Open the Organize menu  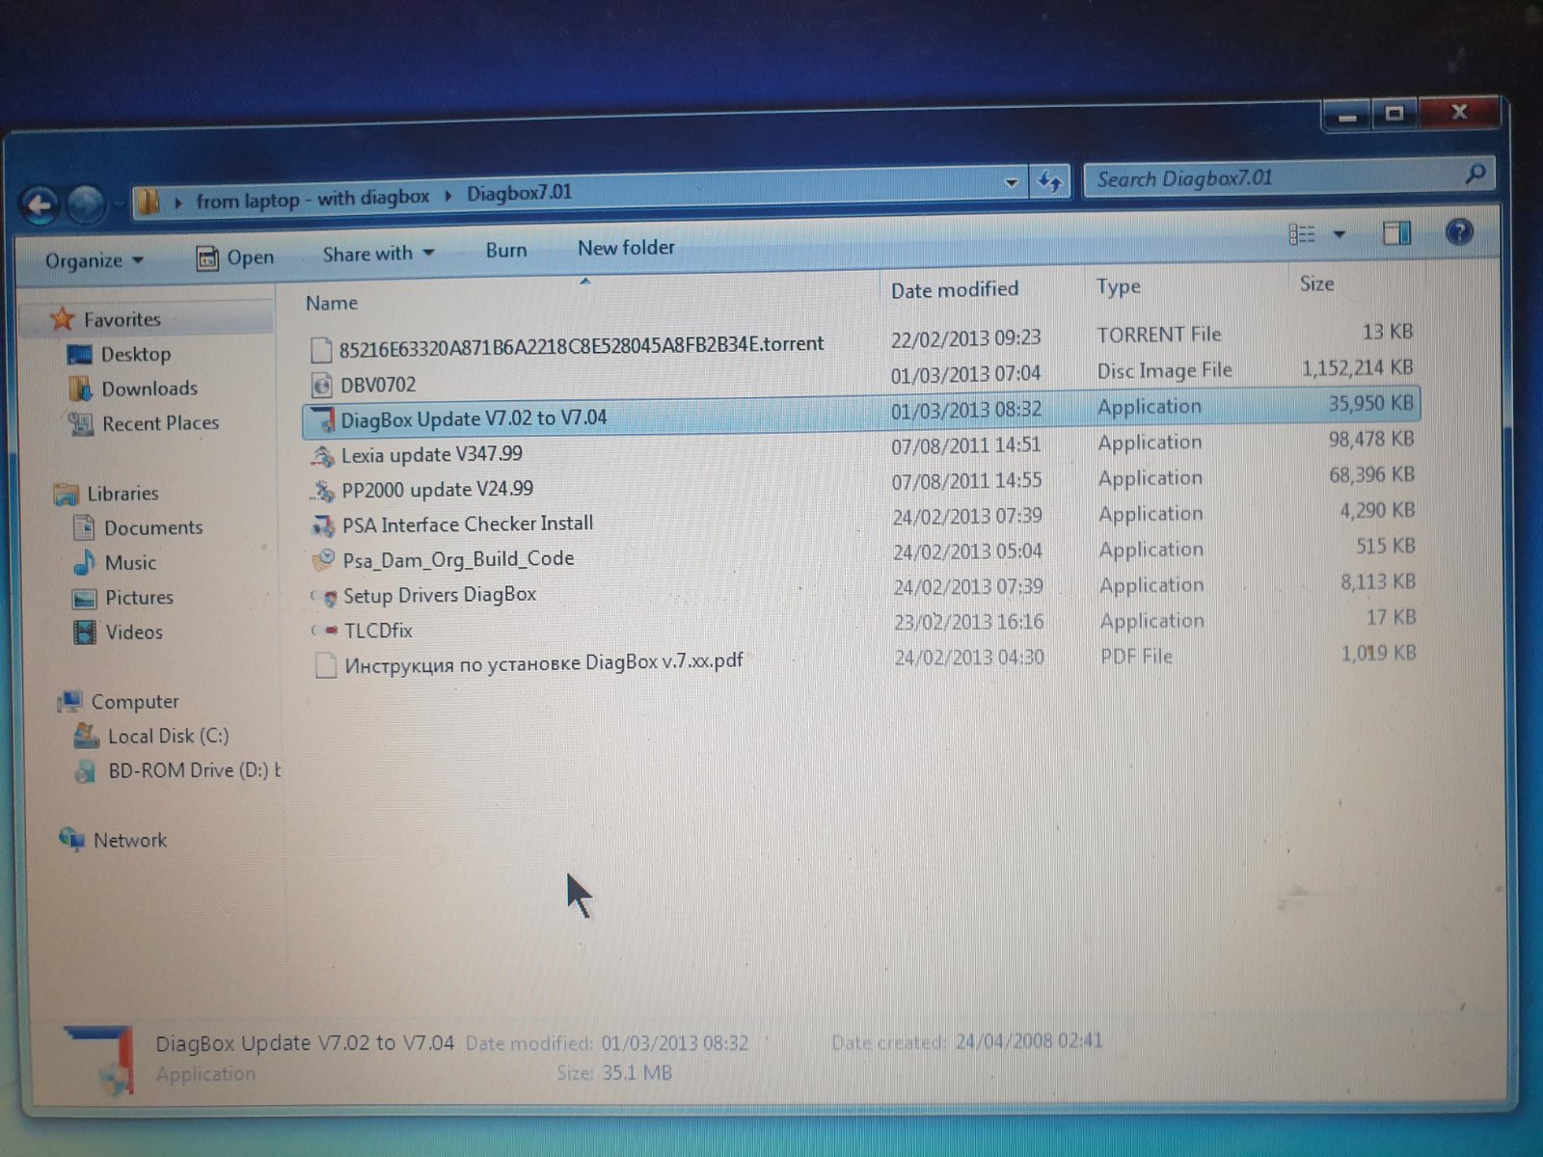tap(94, 260)
